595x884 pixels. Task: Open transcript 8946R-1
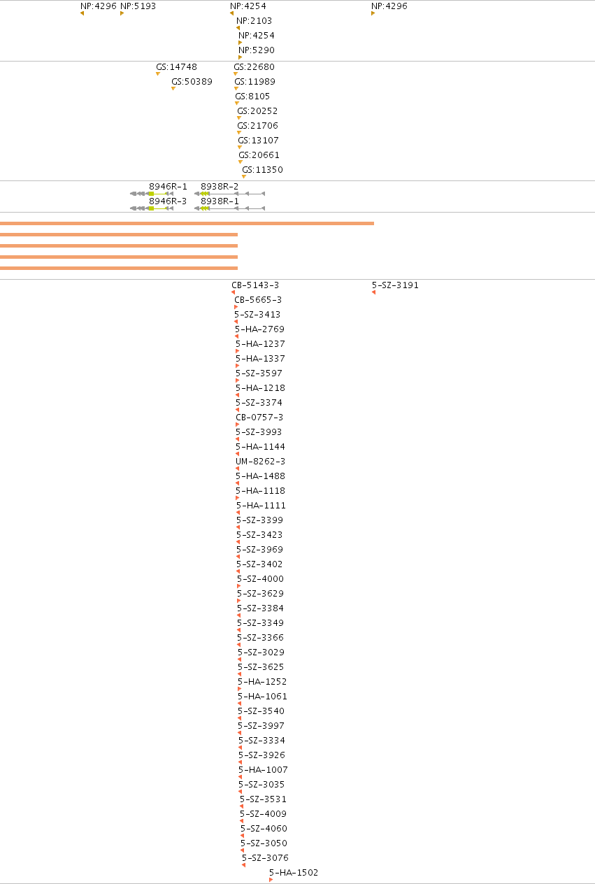click(x=168, y=187)
